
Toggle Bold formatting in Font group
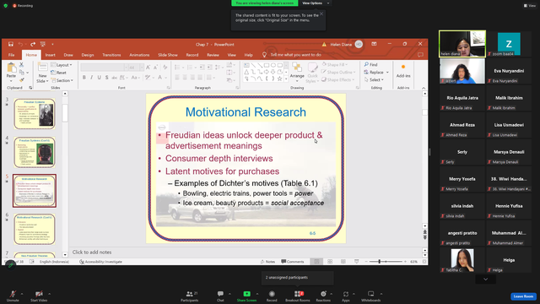click(84, 78)
